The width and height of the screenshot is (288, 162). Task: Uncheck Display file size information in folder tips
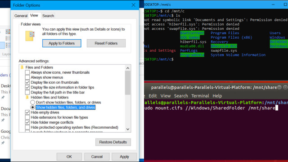click(x=27, y=87)
